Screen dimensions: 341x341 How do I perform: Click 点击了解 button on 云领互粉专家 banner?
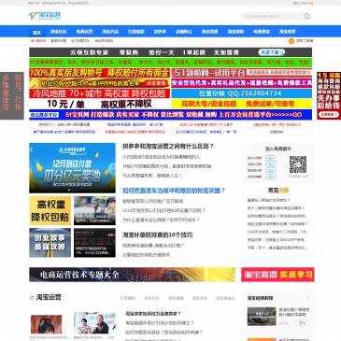[x=271, y=52]
